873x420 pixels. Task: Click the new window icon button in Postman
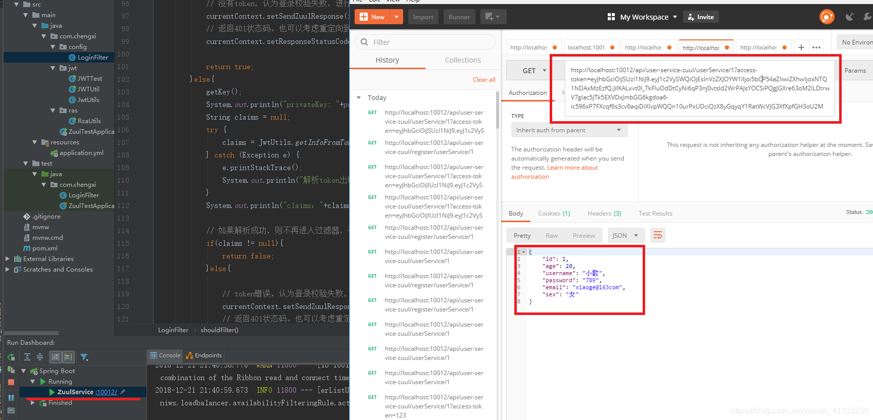click(493, 17)
